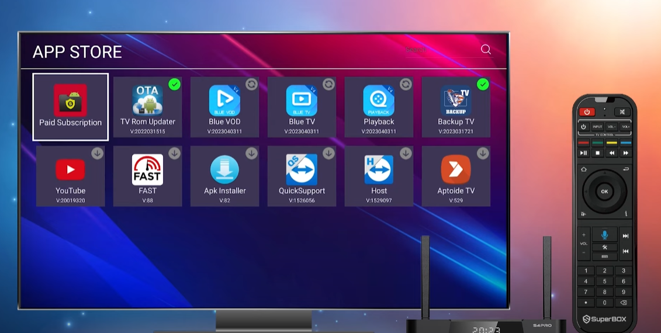This screenshot has height=333, width=661.
Task: Click version text V:2022031515
Action: (147, 131)
